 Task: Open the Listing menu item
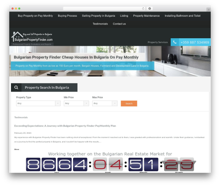click(124, 16)
